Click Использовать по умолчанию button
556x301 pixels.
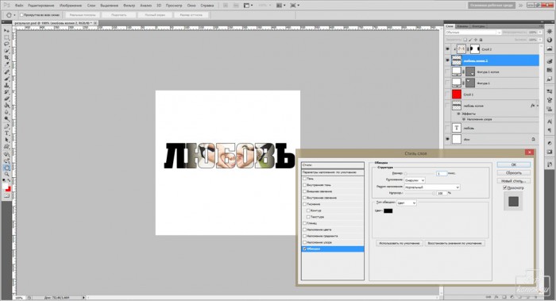[400, 243]
